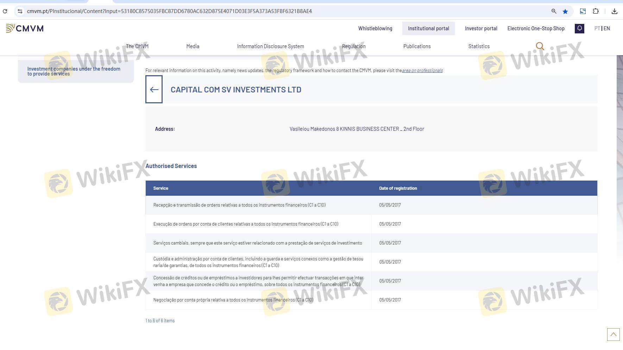Viewport: 623px width, 350px height.
Task: Open the Publications menu
Action: click(417, 46)
